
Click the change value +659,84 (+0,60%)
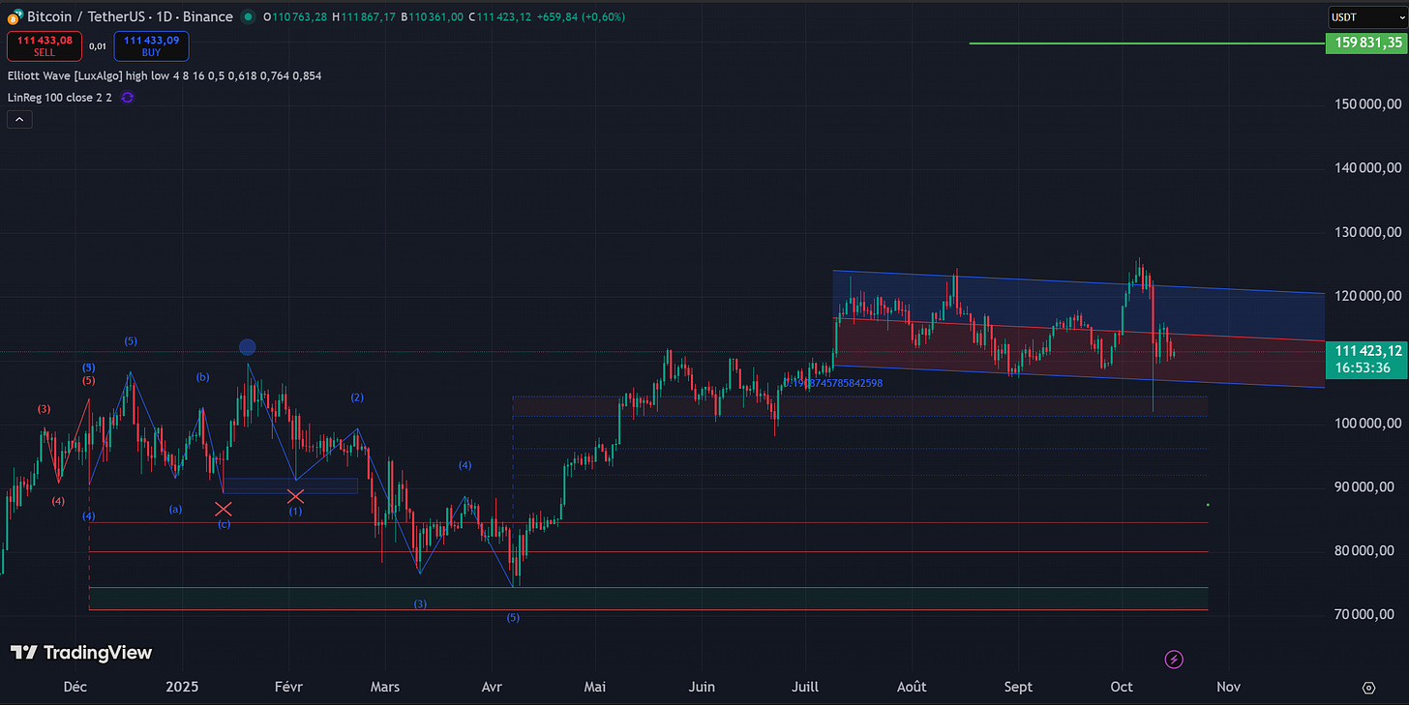[583, 16]
